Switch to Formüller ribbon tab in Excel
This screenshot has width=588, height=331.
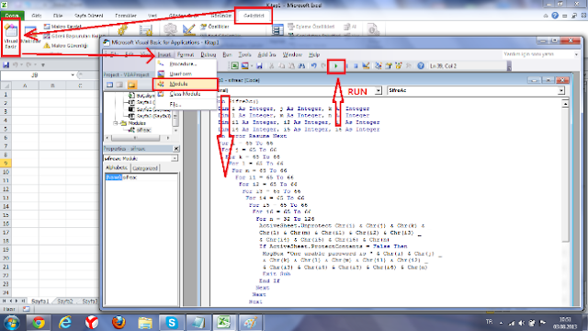click(126, 16)
